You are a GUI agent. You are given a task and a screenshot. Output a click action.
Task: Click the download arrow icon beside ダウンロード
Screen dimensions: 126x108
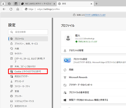coord(11,81)
